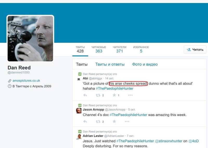Open Adrian Lester's avatar picture
Screen dimensions: 208x148
coord(79,137)
